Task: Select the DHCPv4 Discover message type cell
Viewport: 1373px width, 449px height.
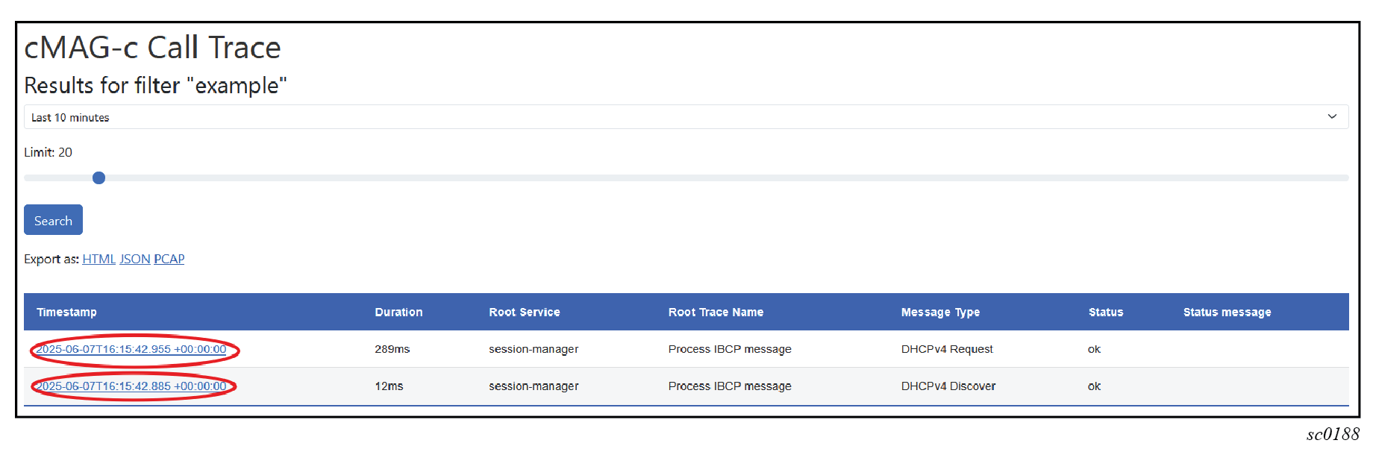Action: tap(948, 386)
